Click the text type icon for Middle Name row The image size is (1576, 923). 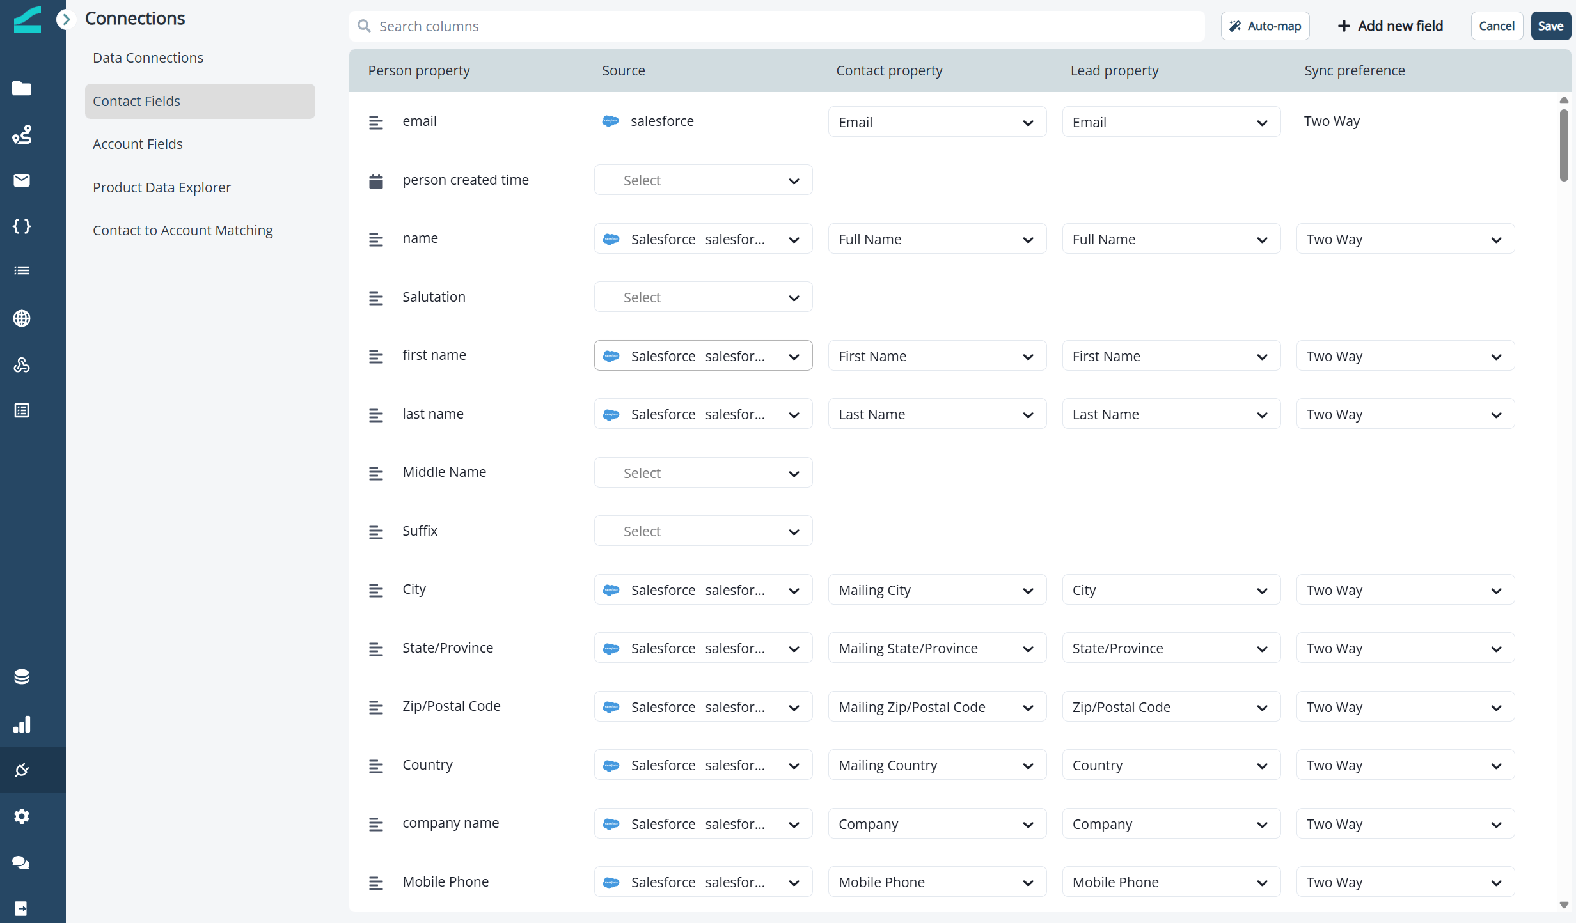click(376, 474)
